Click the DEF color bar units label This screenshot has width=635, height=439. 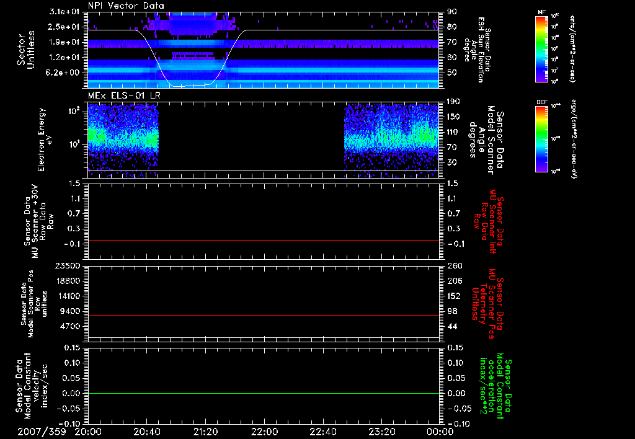tap(574, 139)
